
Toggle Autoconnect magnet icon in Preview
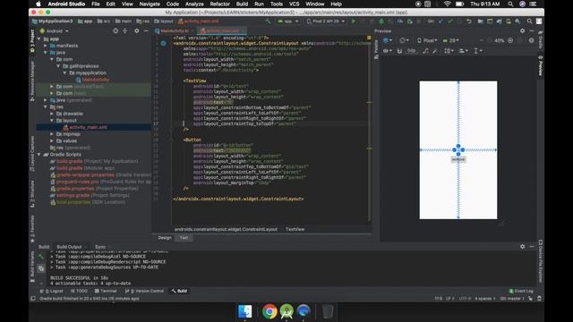click(399, 51)
